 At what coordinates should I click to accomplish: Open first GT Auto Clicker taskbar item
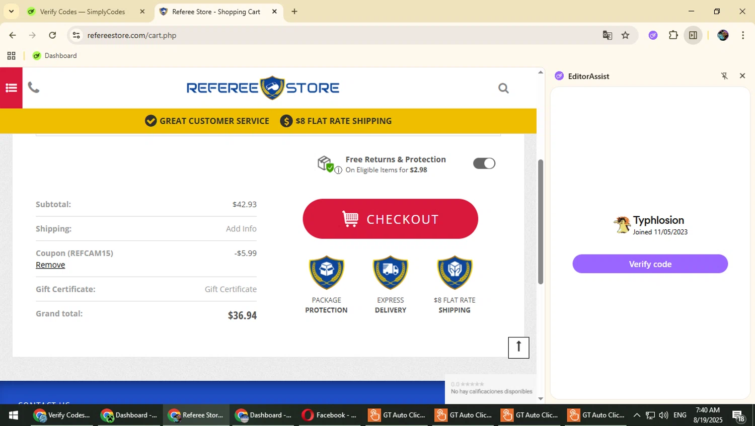coord(397,415)
